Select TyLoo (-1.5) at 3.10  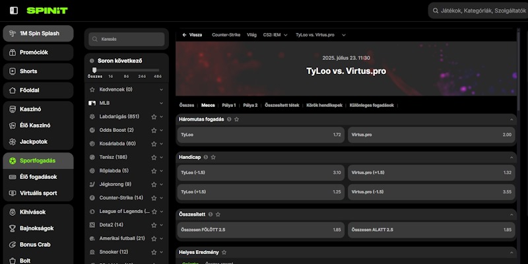point(261,173)
